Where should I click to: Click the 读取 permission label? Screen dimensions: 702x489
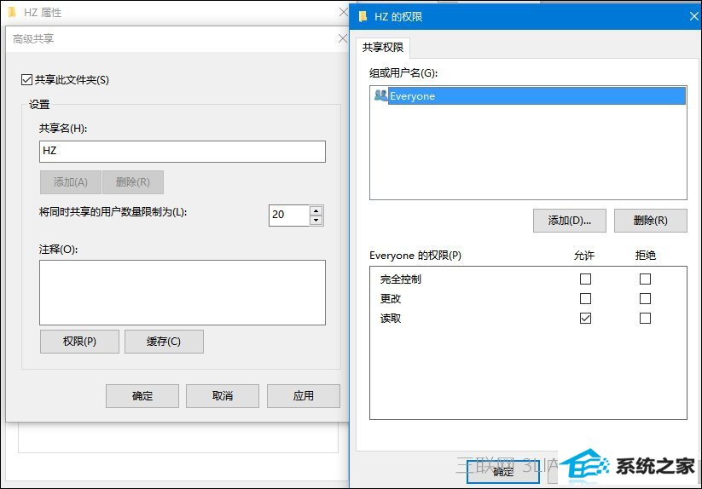(391, 319)
